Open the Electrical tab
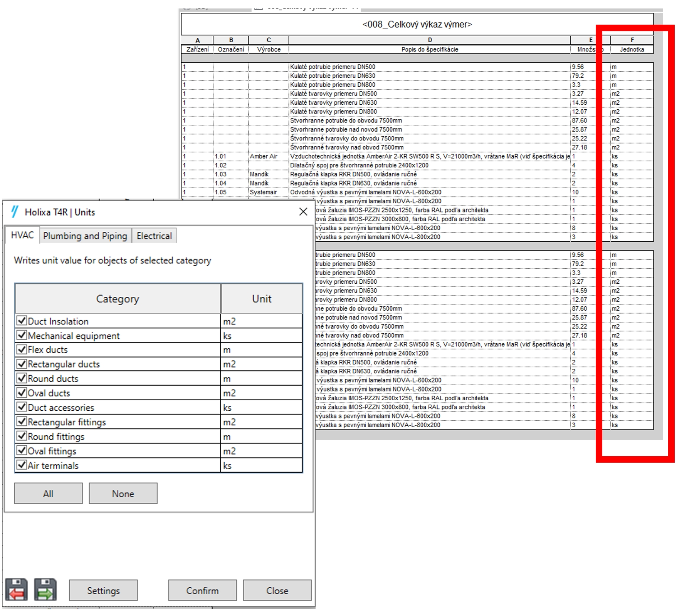Viewport: 682px width, 612px height. (x=154, y=236)
